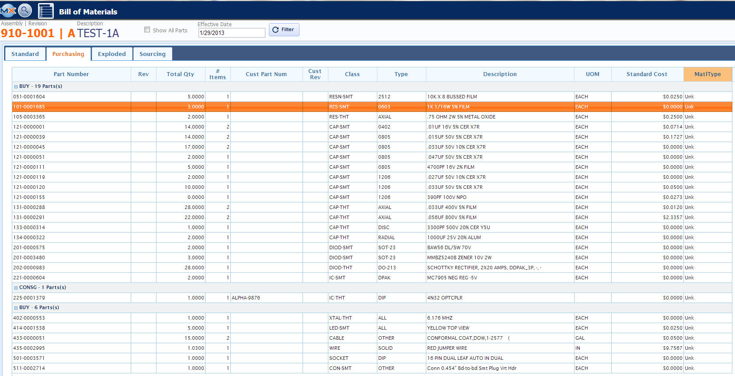Image resolution: width=735 pixels, height=376 pixels.
Task: Select part number 201-0003480
Action: (29, 258)
